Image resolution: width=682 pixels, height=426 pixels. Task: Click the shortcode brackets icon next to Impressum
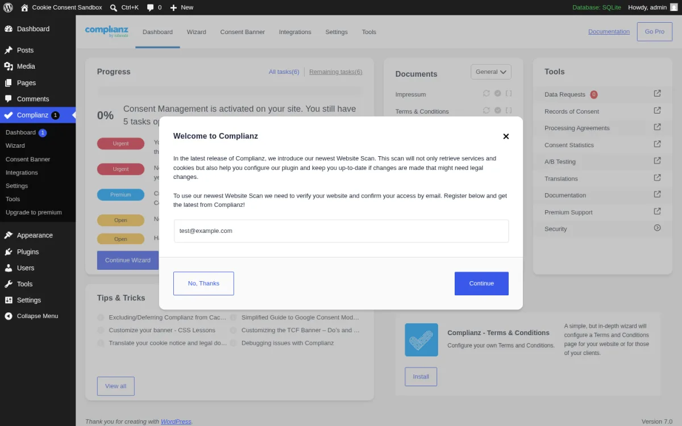coord(509,93)
